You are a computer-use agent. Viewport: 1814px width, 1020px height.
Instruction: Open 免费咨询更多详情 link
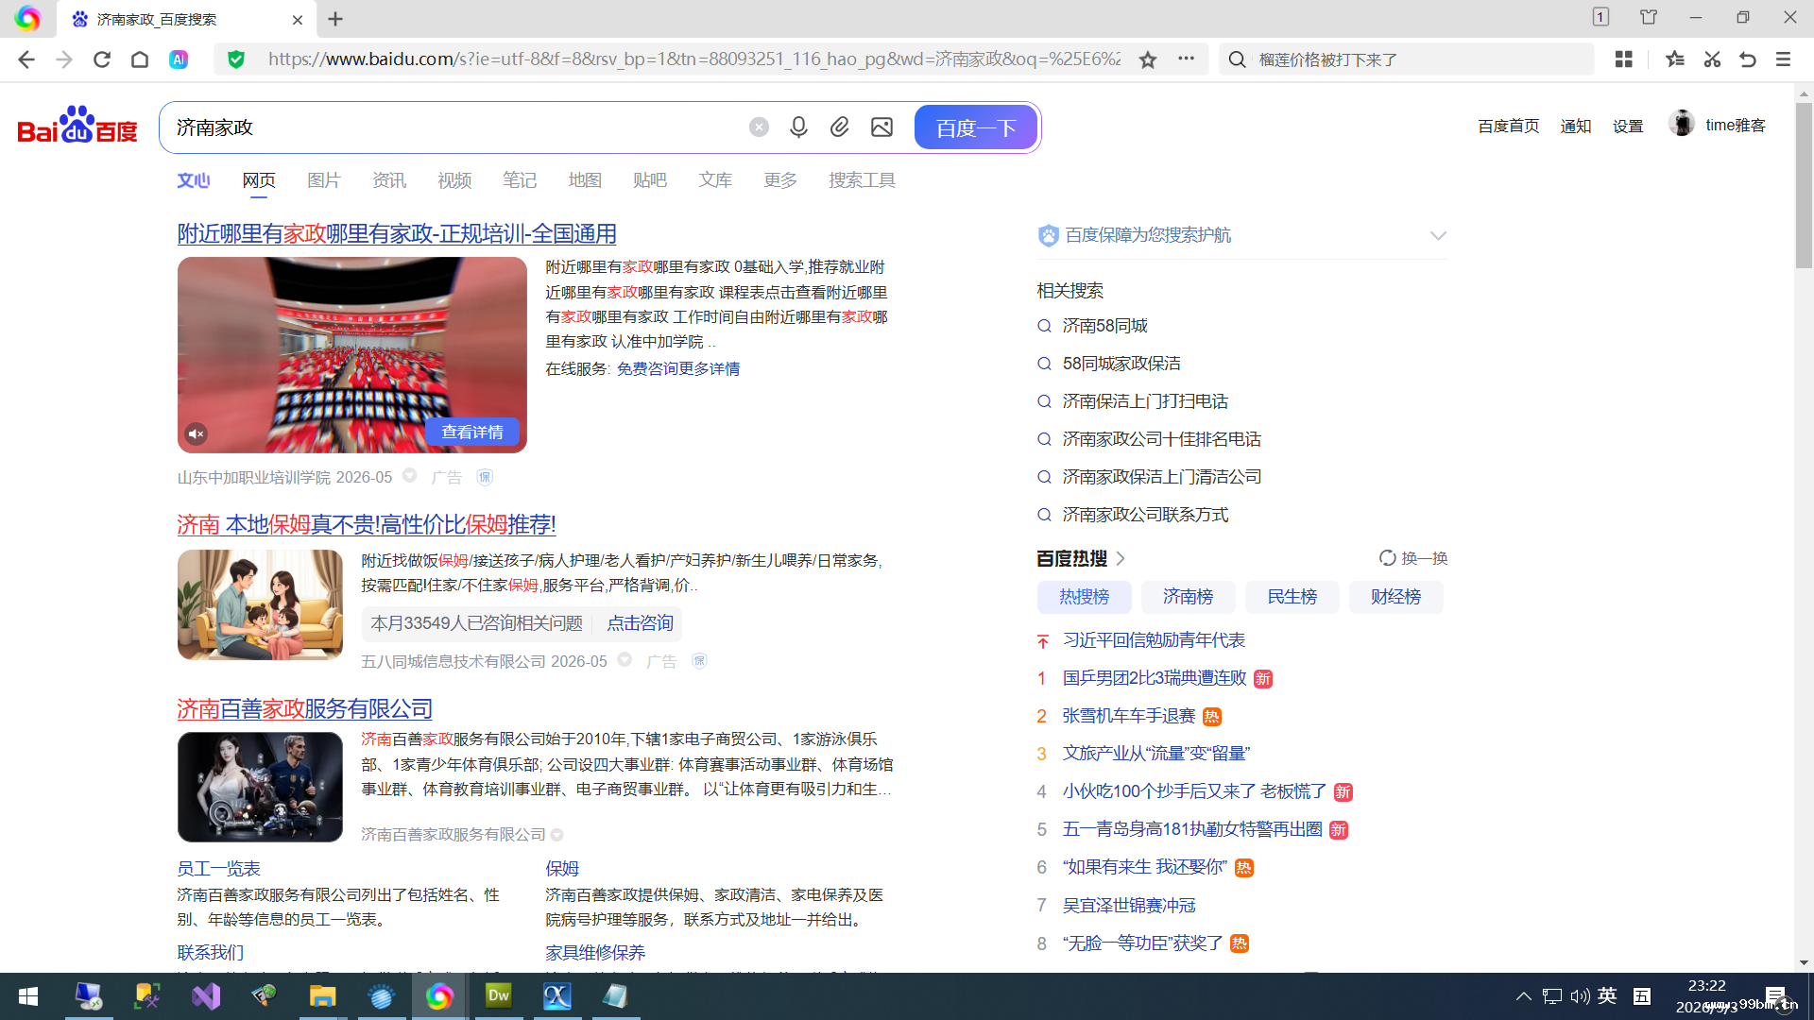(678, 368)
